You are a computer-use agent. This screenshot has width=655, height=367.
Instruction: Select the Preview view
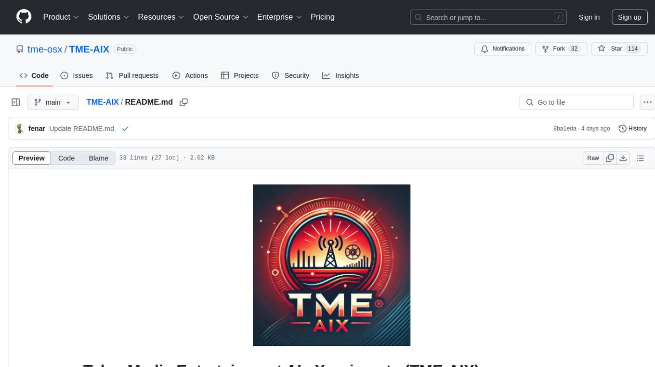pos(32,158)
